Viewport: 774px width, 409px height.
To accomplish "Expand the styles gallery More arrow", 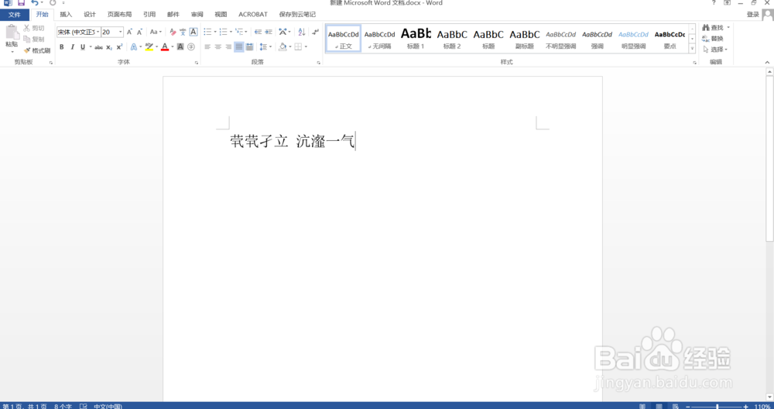I will tap(692, 49).
